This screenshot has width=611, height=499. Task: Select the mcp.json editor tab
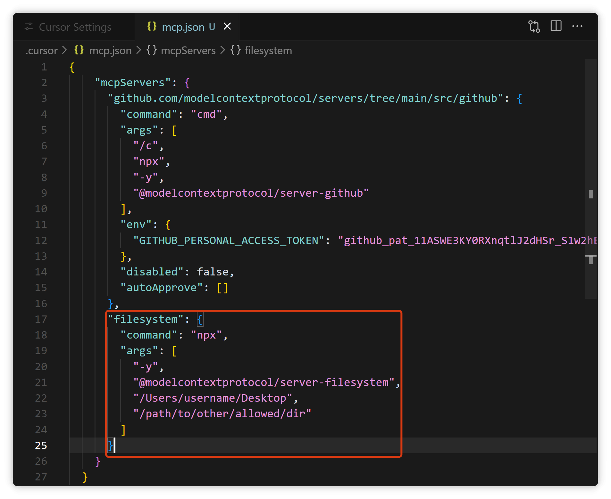coord(187,27)
